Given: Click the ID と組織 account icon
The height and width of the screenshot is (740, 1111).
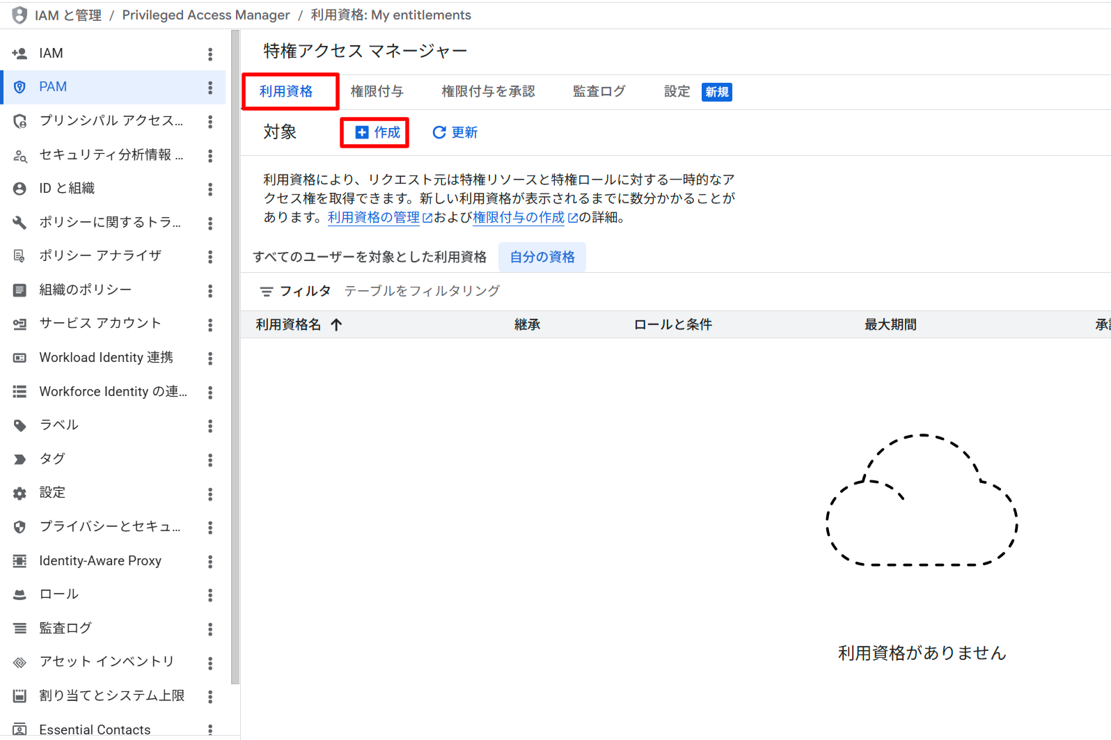Looking at the screenshot, I should [x=19, y=189].
